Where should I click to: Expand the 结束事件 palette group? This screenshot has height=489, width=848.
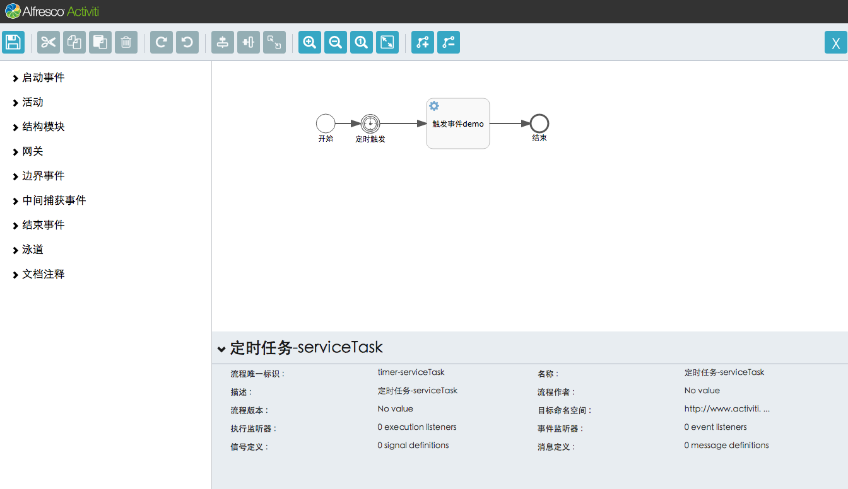(x=38, y=225)
